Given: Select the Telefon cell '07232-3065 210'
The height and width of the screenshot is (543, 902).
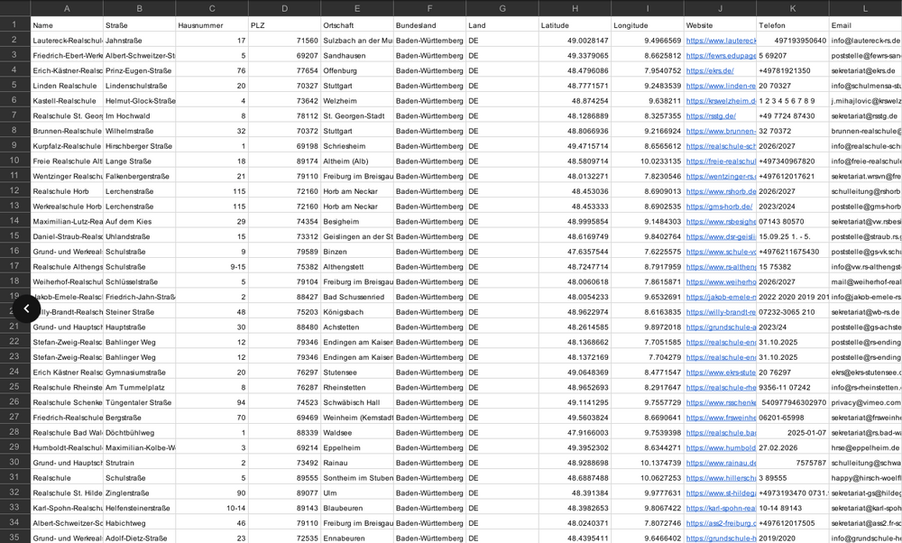Looking at the screenshot, I should (793, 312).
